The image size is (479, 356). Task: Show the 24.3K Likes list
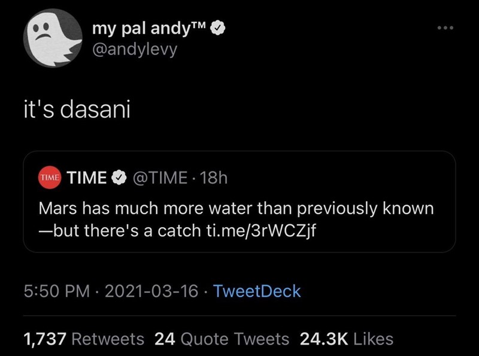346,339
